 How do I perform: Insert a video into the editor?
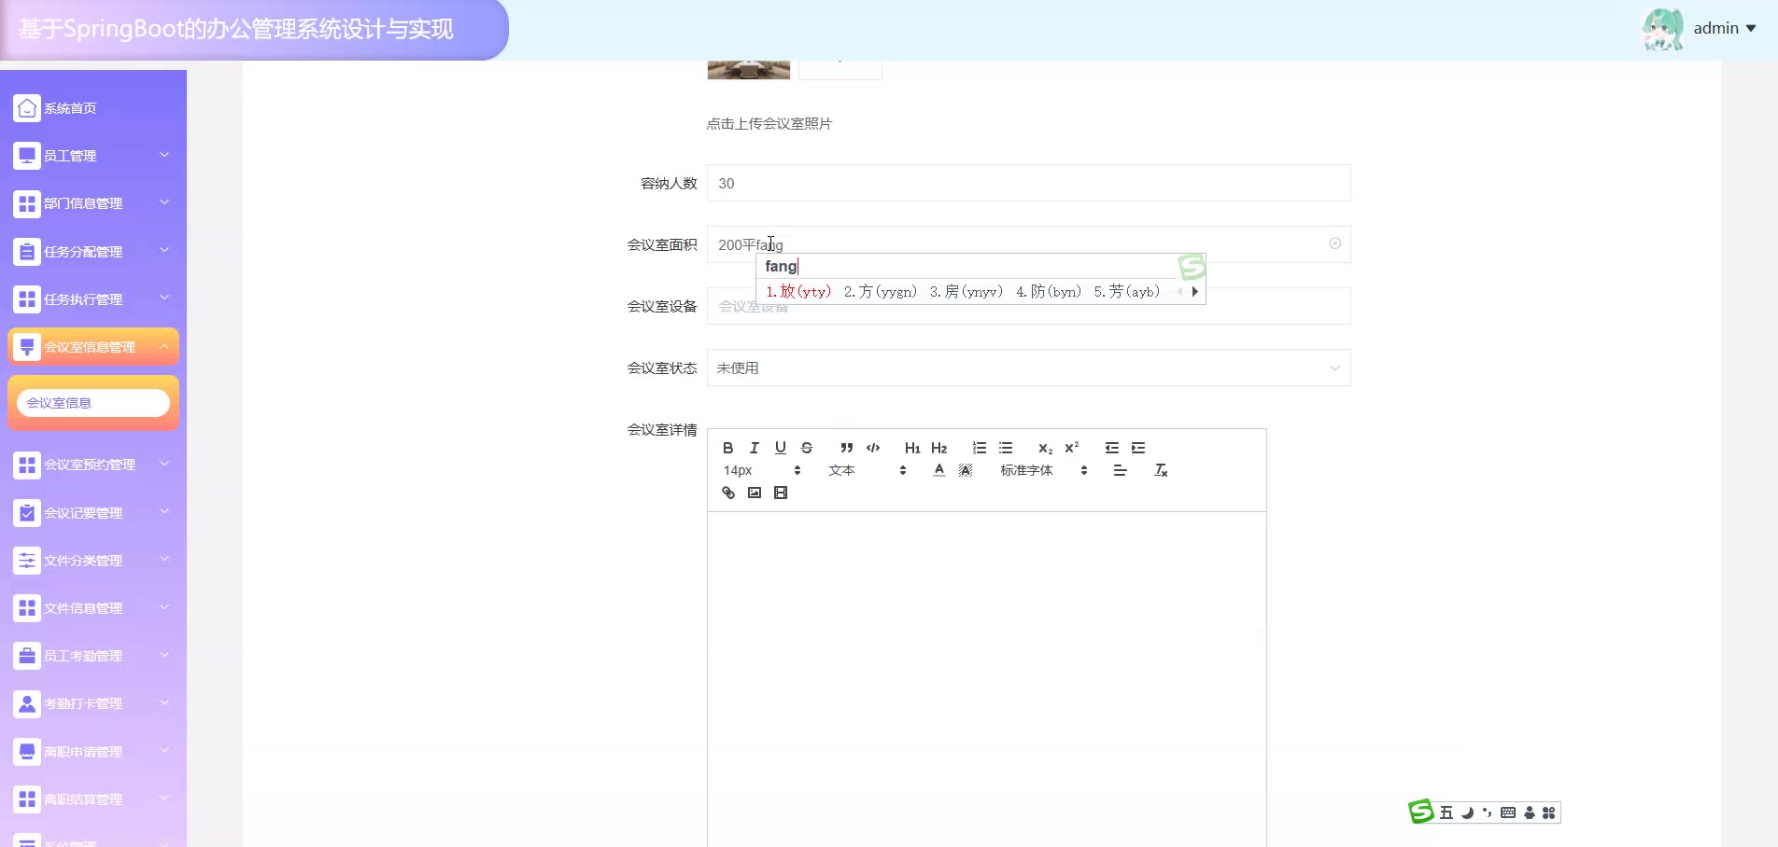780,493
